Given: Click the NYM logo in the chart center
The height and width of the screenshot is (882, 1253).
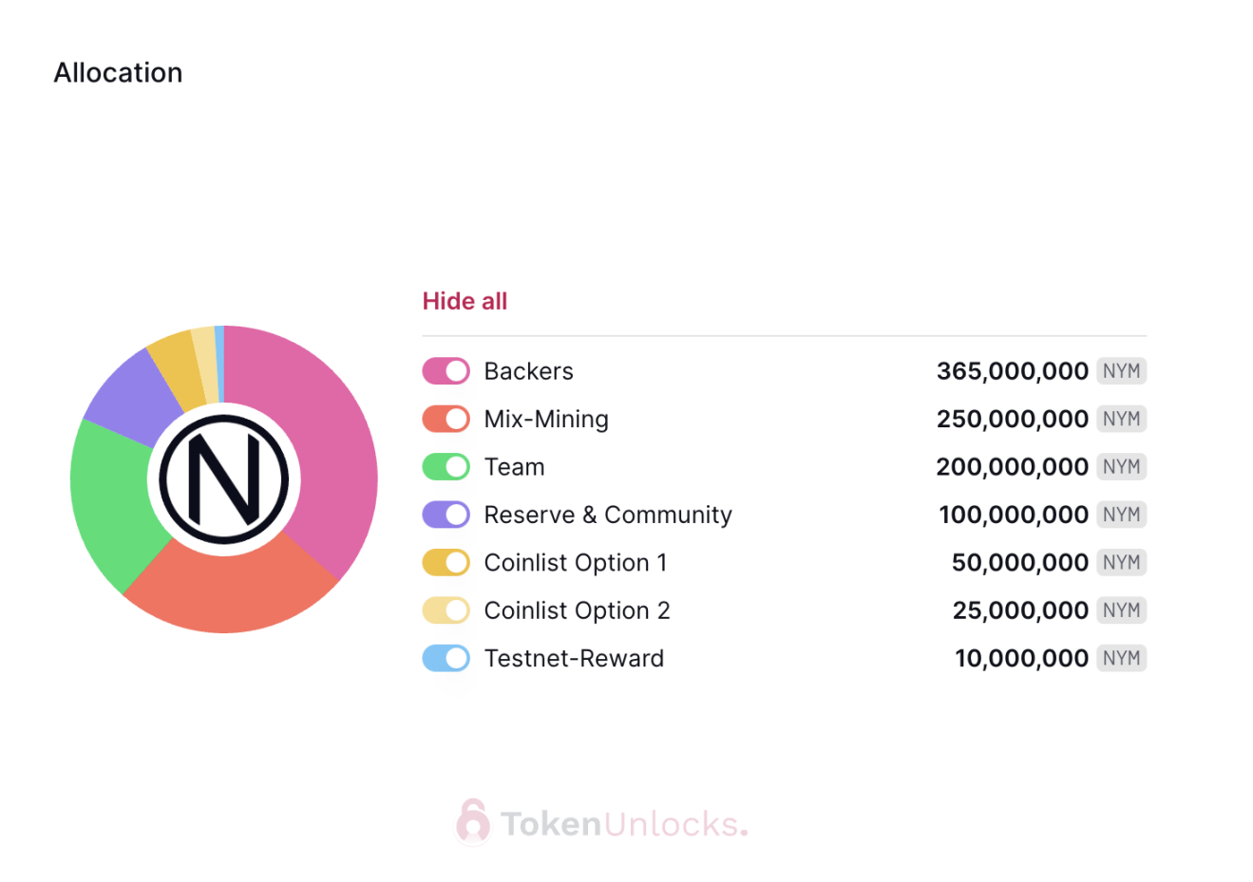Looking at the screenshot, I should click(224, 479).
